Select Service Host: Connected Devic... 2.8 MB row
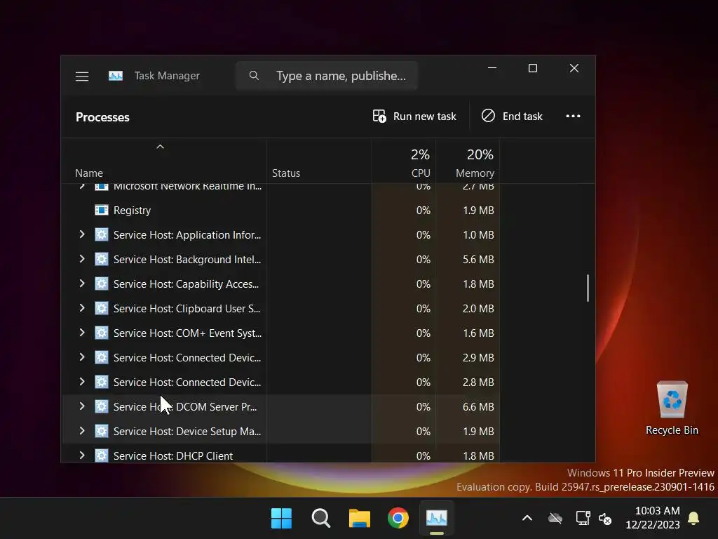Screen dimensions: 718x539 [280, 382]
